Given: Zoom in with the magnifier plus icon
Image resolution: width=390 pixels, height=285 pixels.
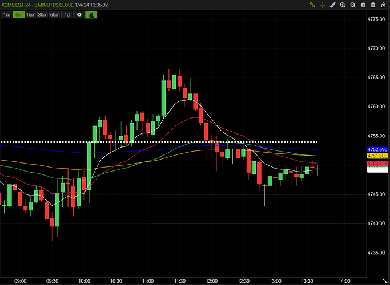Looking at the screenshot, I should point(343,5).
